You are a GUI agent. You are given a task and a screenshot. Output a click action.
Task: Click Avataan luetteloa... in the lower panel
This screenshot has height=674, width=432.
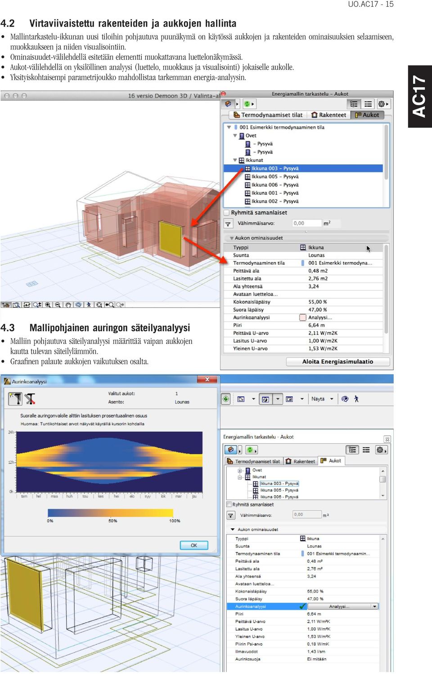(x=254, y=584)
